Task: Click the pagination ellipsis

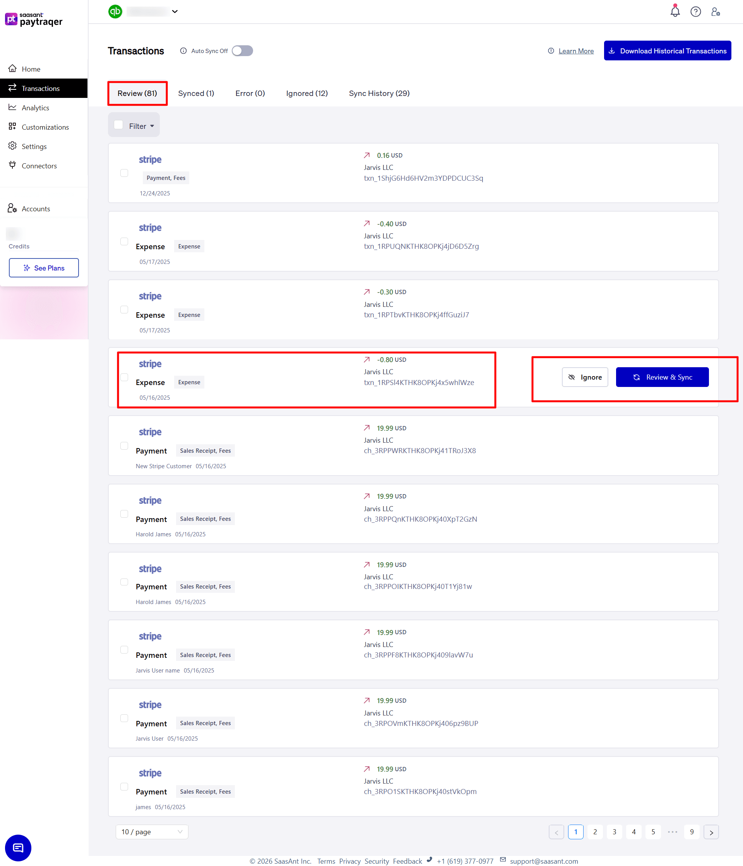Action: (673, 832)
